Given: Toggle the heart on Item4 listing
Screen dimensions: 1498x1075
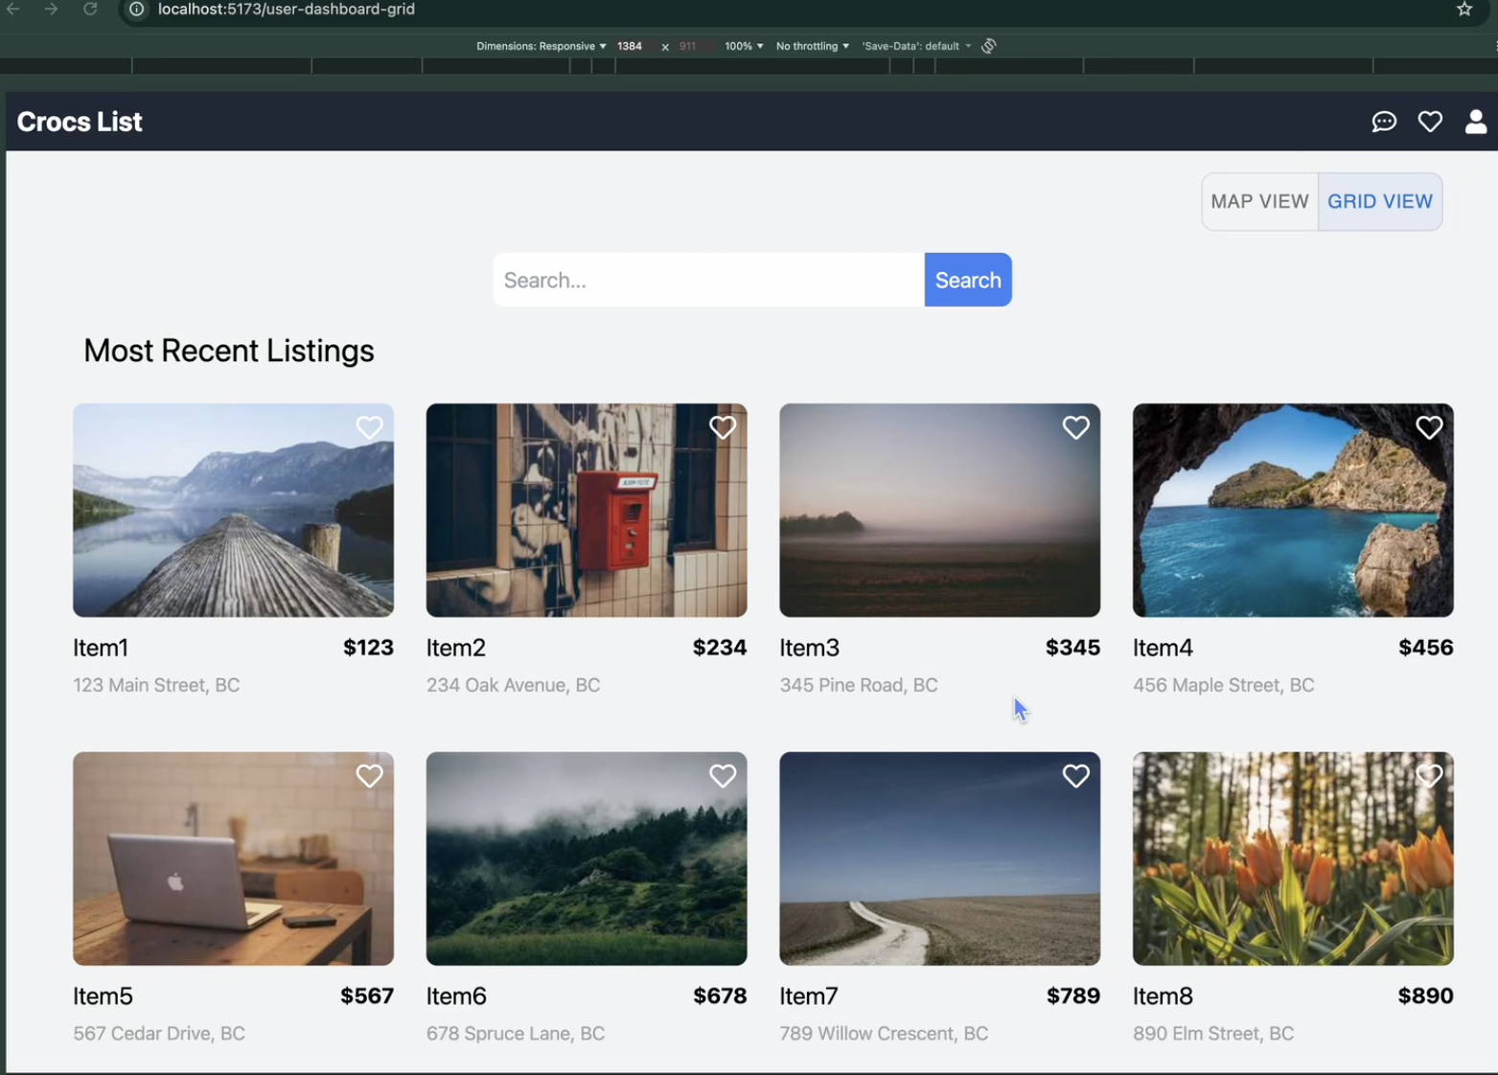Looking at the screenshot, I should click(1428, 427).
